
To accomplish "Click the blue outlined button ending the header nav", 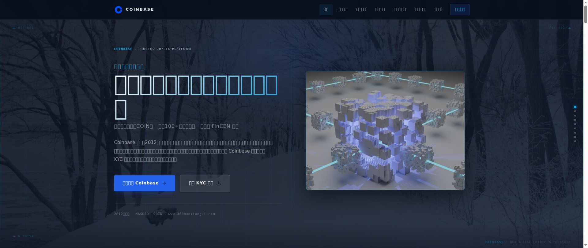I will click(460, 10).
